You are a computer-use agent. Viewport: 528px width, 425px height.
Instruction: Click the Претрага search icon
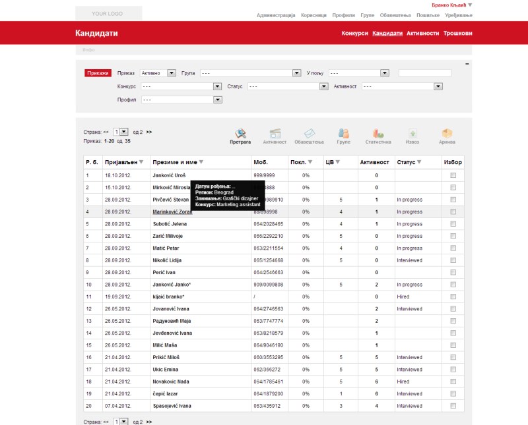click(240, 134)
